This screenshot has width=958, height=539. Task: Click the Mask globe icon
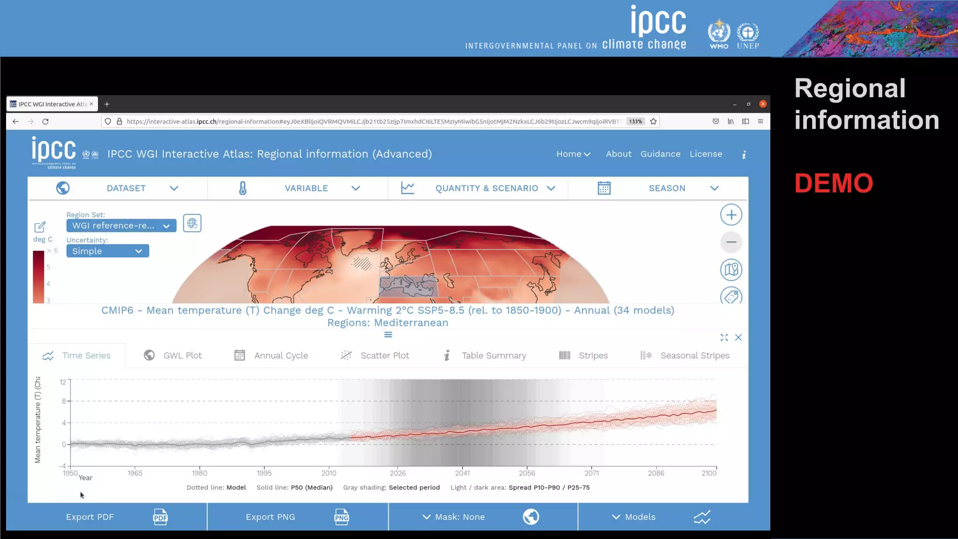531,517
